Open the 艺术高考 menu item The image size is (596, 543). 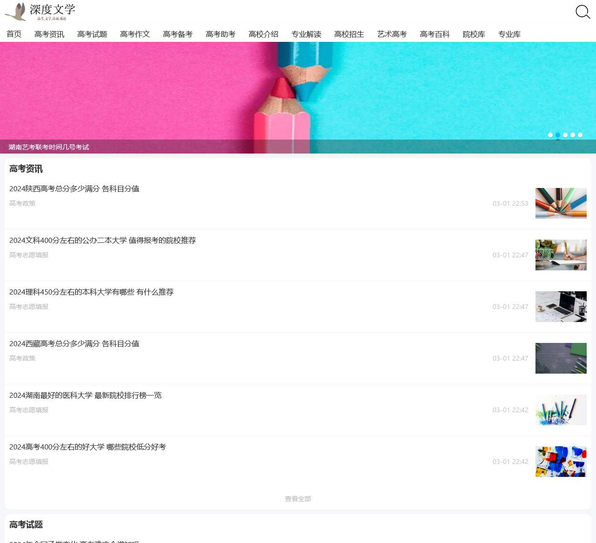(392, 34)
